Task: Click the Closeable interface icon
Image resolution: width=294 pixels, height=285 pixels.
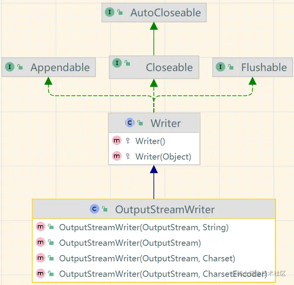Action: (117, 63)
